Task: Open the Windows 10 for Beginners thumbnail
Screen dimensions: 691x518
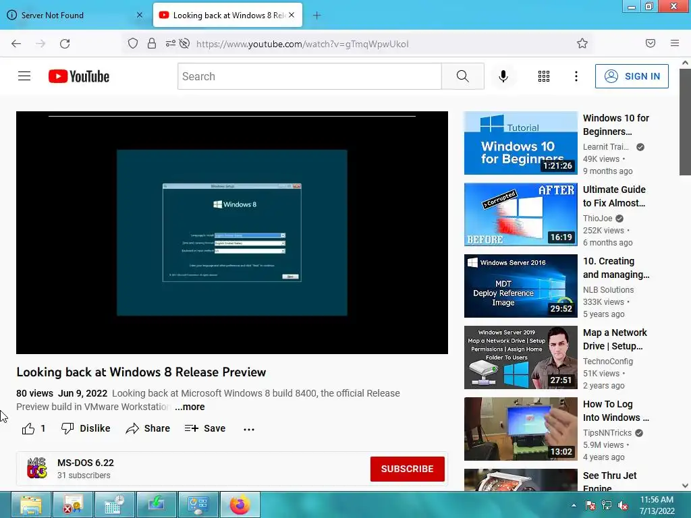Action: (520, 143)
